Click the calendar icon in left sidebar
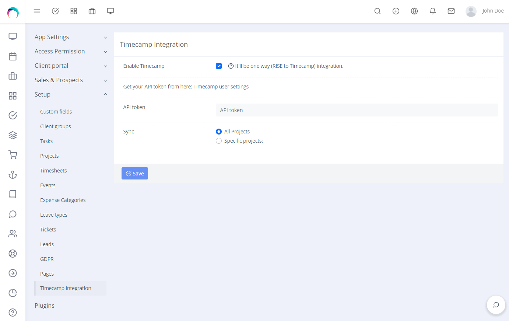This screenshot has height=321, width=509. pos(13,56)
